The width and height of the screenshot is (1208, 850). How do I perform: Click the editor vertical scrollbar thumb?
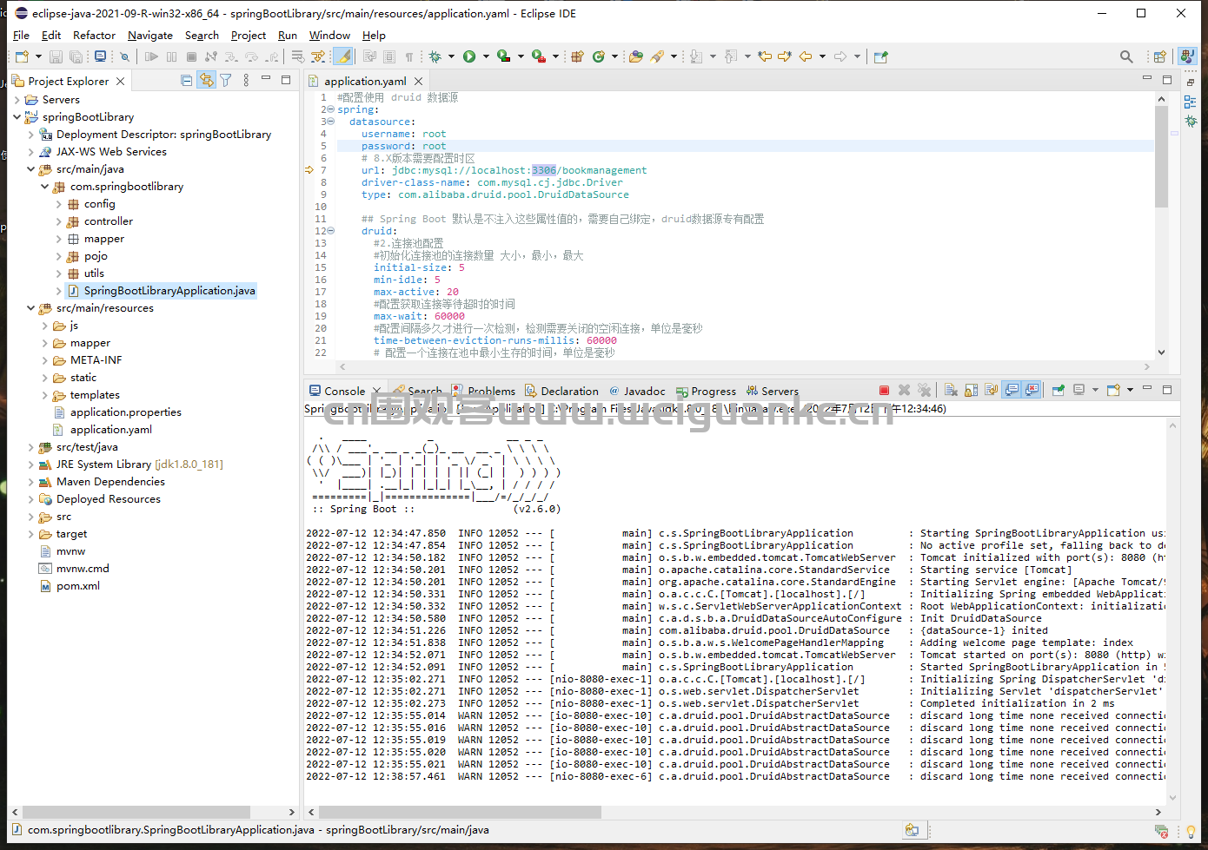click(1161, 156)
